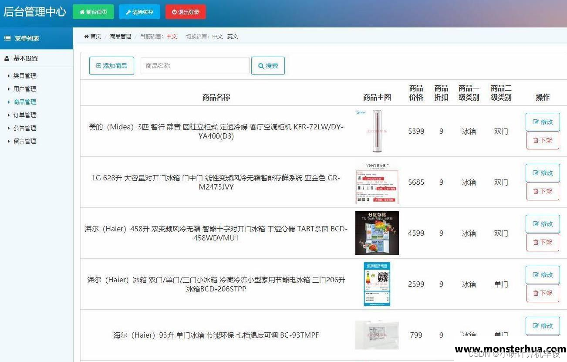Open 用户管理 from the sidebar
567x362 pixels.
coord(24,88)
